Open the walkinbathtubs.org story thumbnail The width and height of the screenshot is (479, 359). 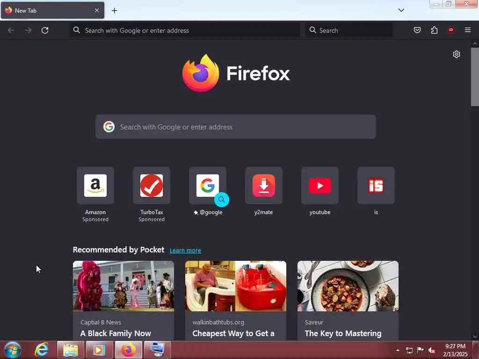[x=236, y=286]
